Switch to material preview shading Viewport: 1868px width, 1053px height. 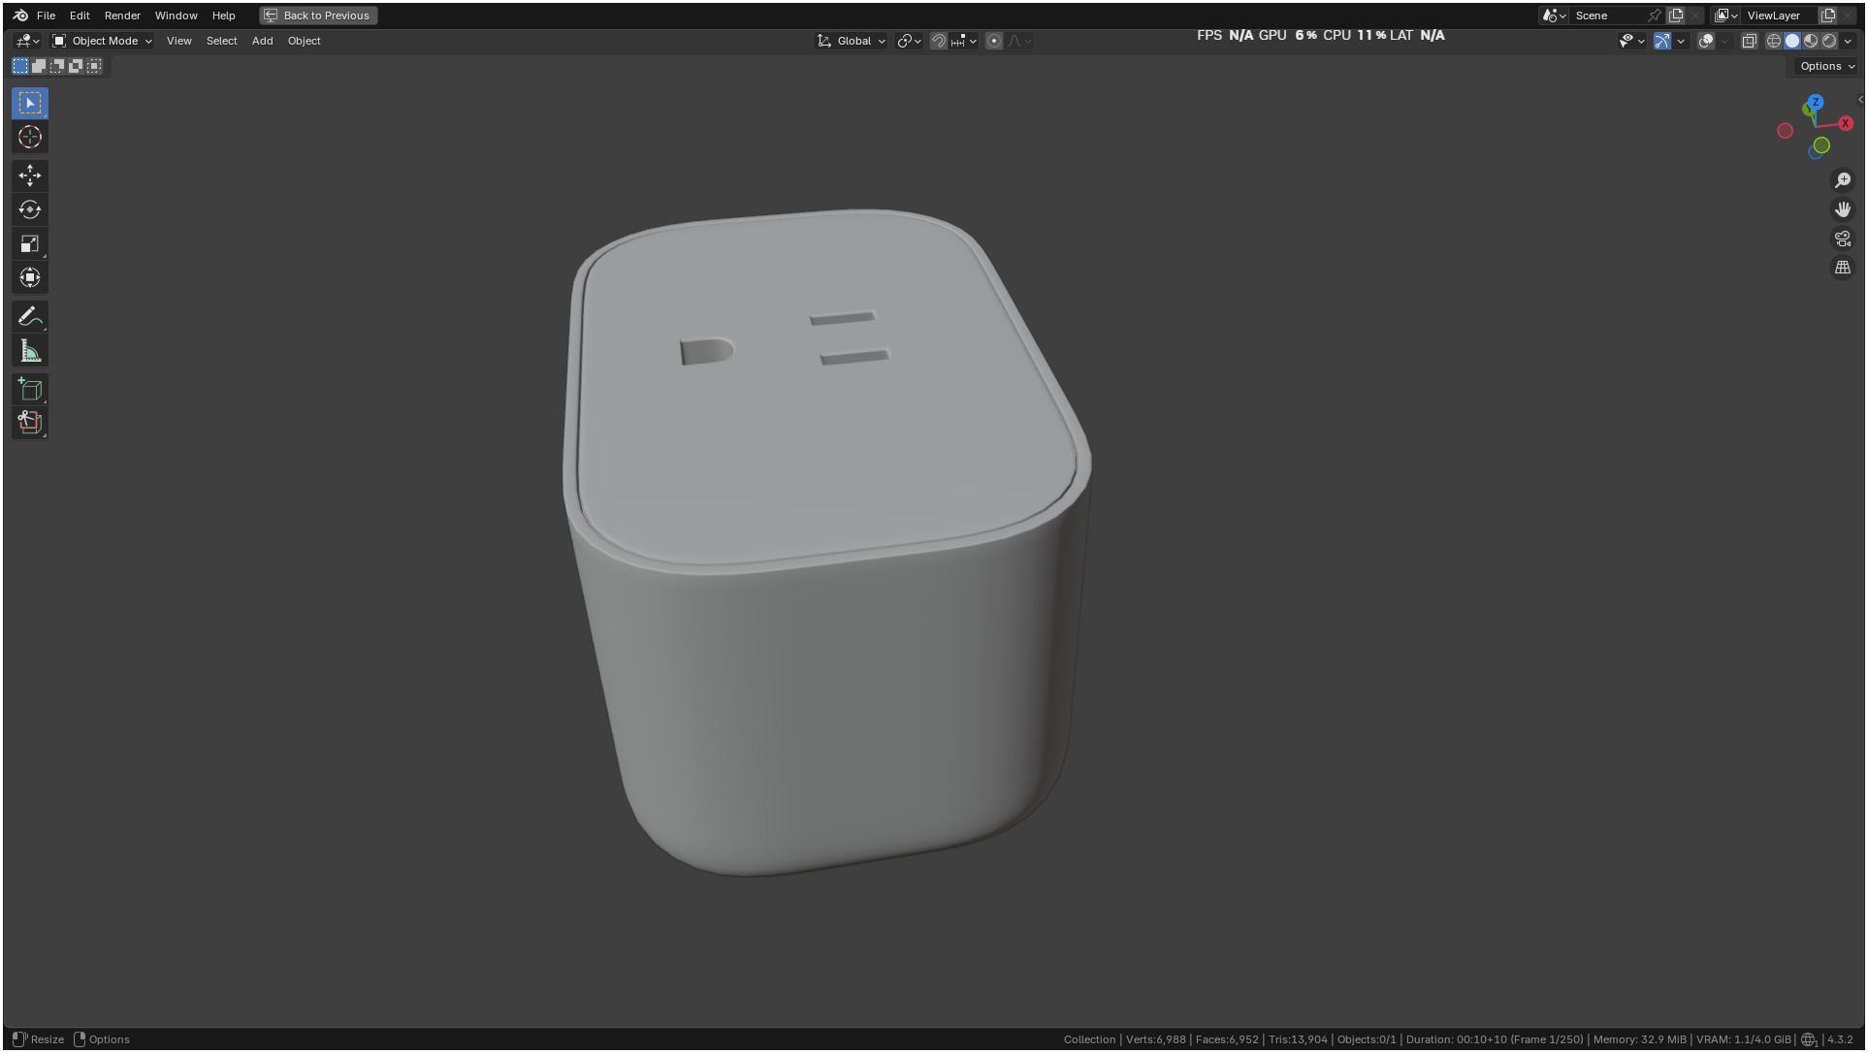coord(1811,41)
